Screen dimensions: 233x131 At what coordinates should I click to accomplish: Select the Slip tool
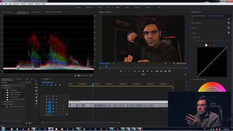pyautogui.click(x=36, y=94)
